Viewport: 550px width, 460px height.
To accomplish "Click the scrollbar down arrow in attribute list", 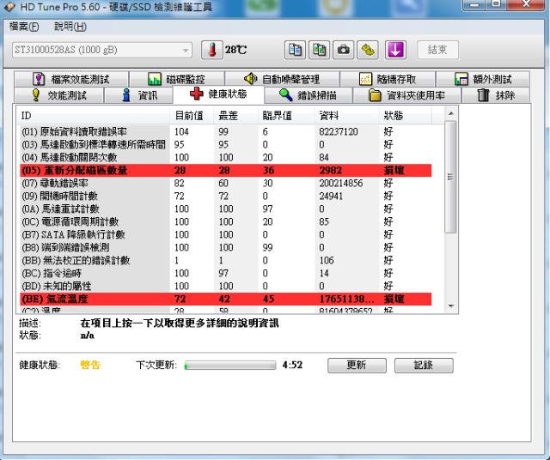I will [450, 305].
